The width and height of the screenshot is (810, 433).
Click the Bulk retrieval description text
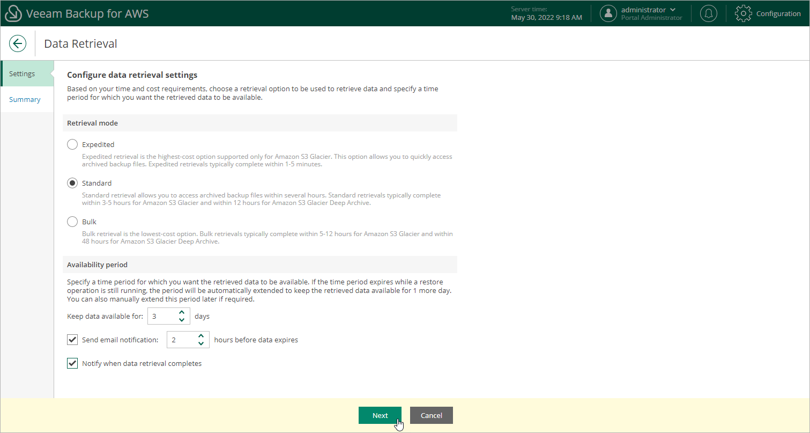[267, 238]
